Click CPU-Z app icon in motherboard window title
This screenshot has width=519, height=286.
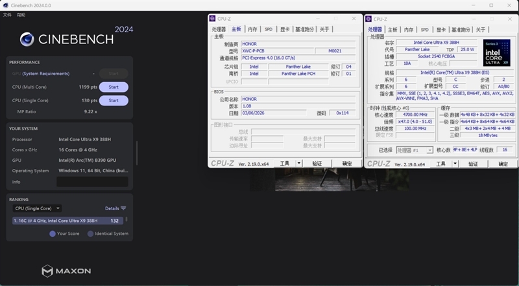click(213, 19)
